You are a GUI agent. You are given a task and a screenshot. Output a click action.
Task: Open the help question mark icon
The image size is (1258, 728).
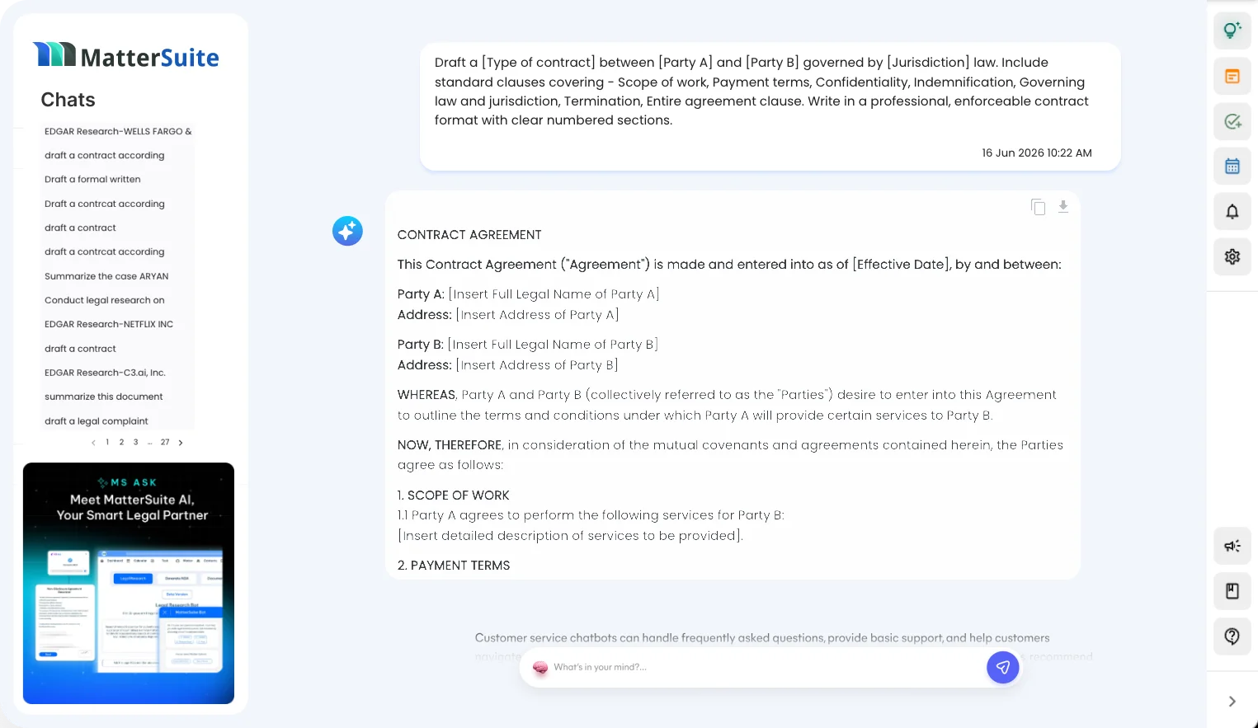click(x=1232, y=636)
